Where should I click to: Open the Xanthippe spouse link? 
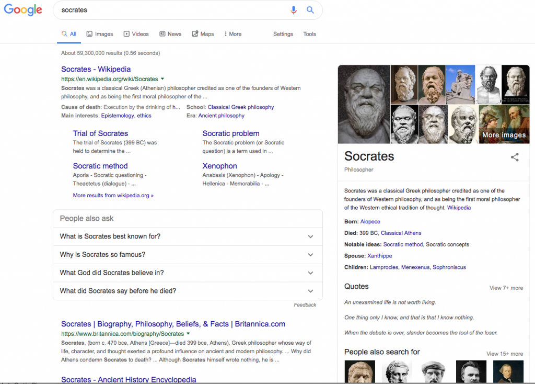tap(379, 256)
